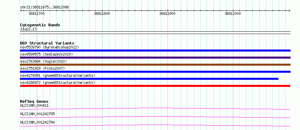Click the Cytogenetic Bands track title

40,25
